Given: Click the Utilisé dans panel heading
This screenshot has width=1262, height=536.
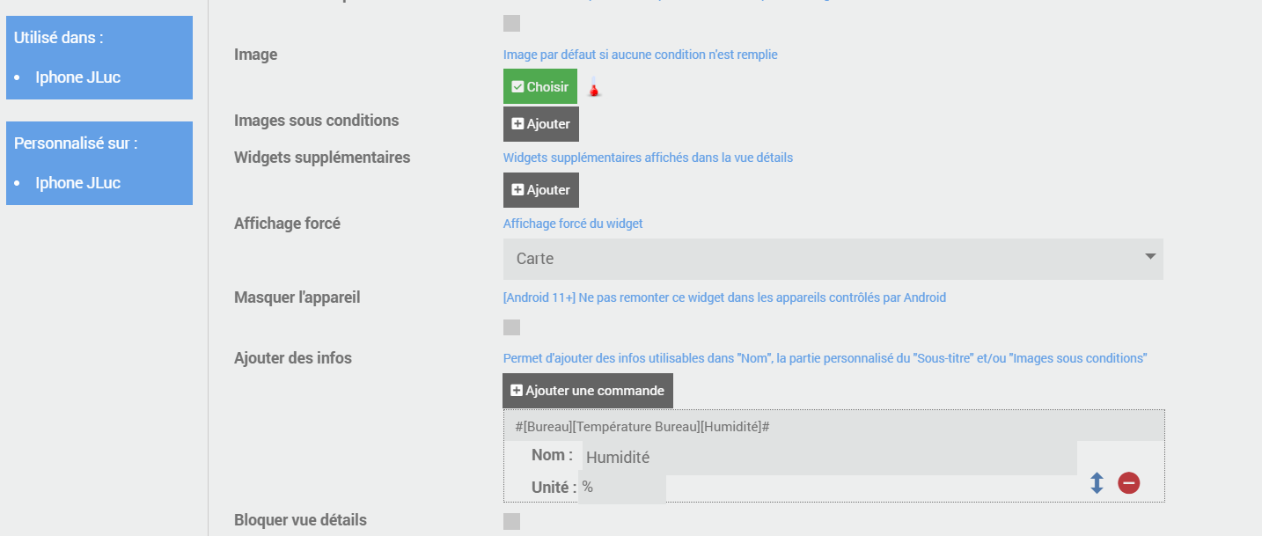Looking at the screenshot, I should tap(59, 38).
